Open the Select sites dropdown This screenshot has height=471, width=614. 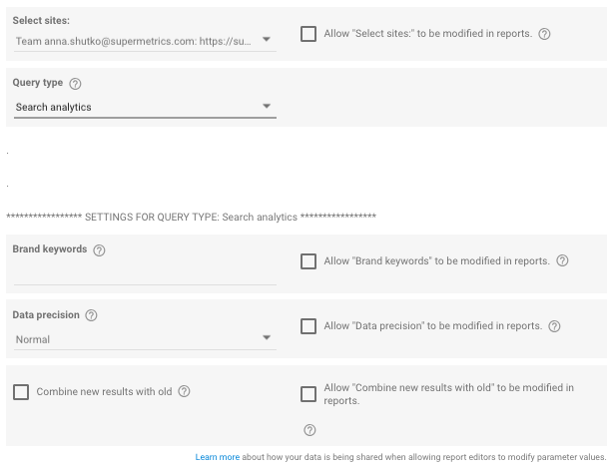145,41
